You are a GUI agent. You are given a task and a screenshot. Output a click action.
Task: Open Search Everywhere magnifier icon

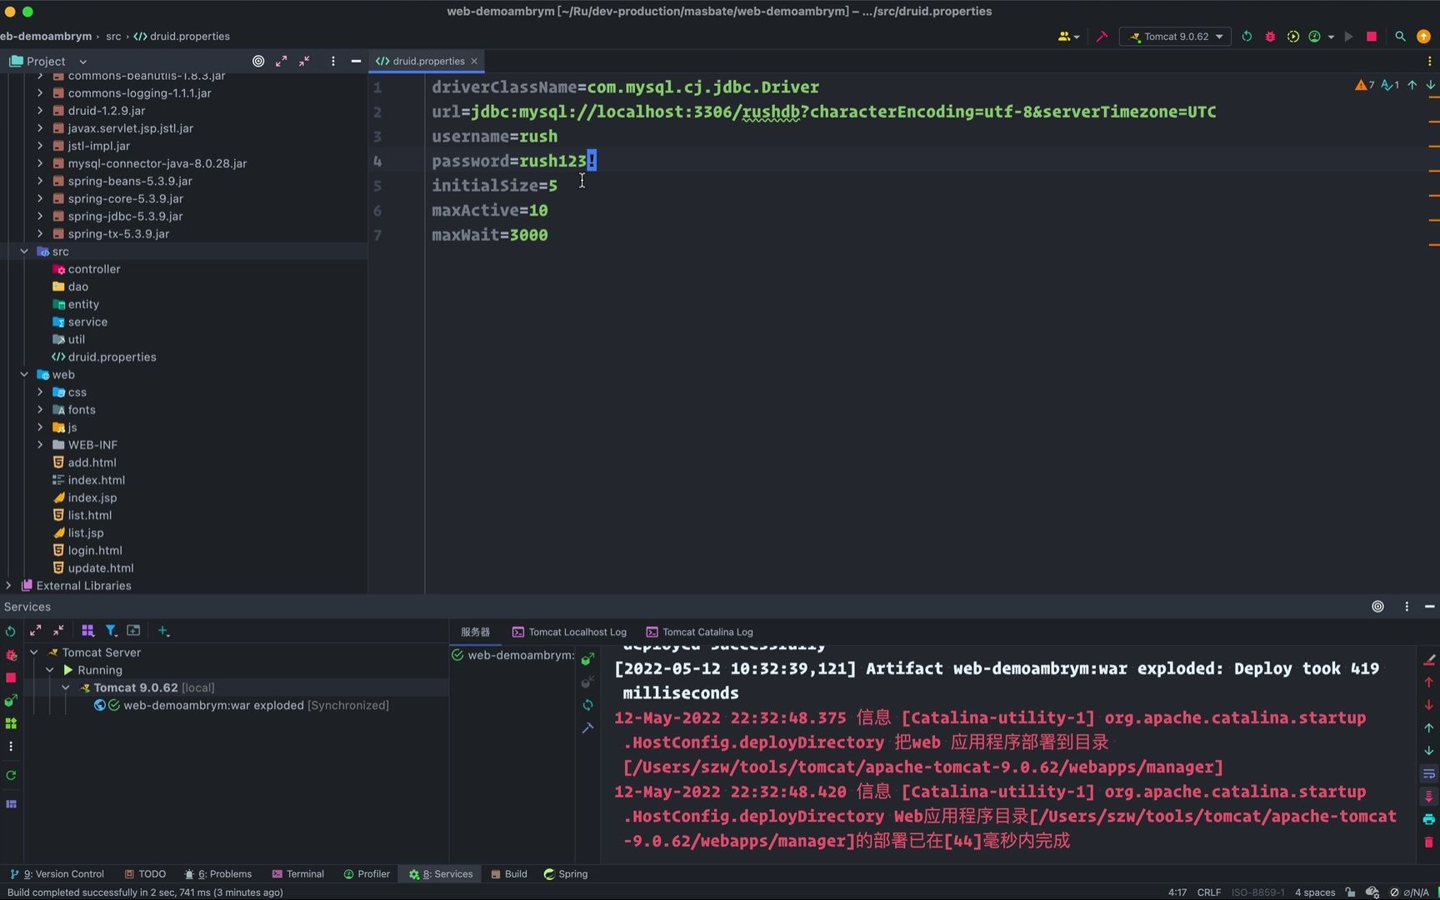[x=1400, y=37]
